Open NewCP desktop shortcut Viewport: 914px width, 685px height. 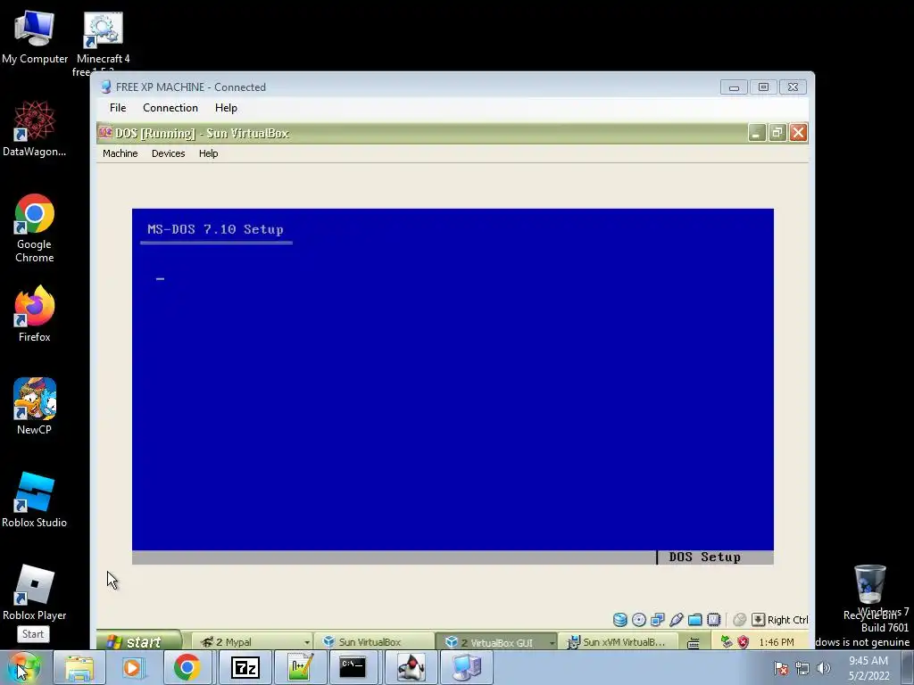coord(35,407)
